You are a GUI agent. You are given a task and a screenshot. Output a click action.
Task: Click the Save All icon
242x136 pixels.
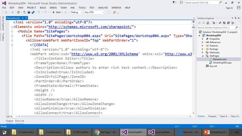(x=33, y=12)
